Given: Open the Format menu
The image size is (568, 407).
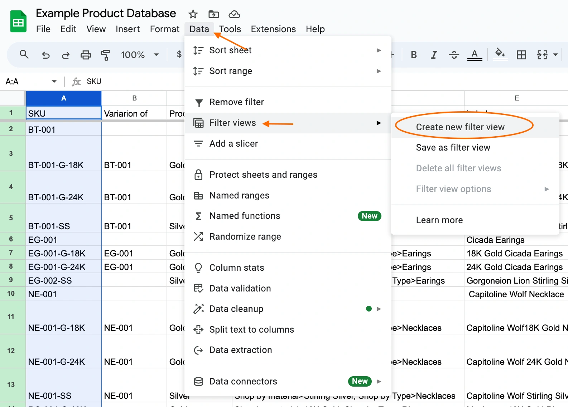Looking at the screenshot, I should click(x=164, y=29).
